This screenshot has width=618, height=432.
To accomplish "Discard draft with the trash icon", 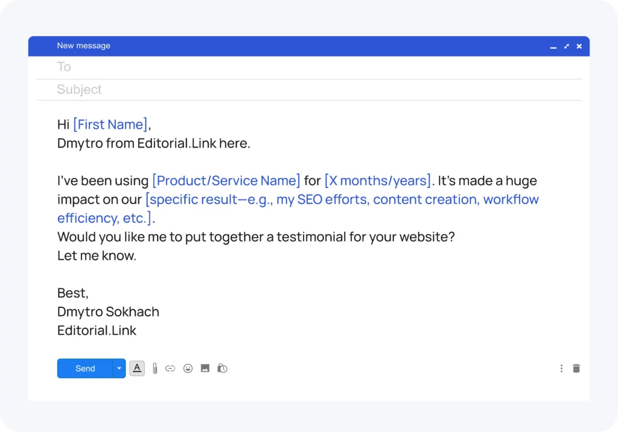I will (x=576, y=368).
